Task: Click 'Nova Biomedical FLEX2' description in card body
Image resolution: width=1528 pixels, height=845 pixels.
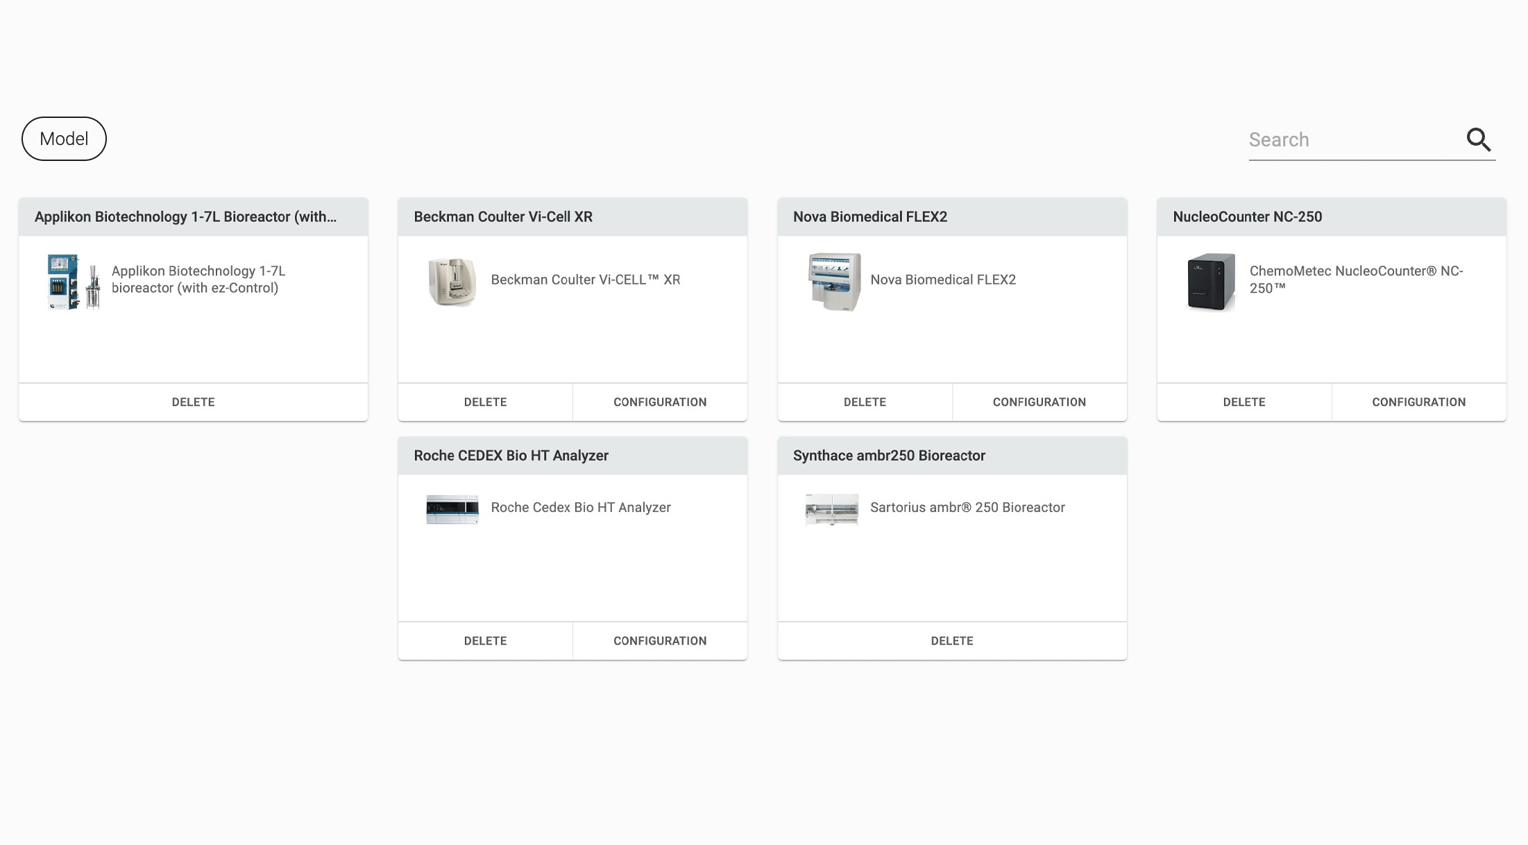Action: 943,280
